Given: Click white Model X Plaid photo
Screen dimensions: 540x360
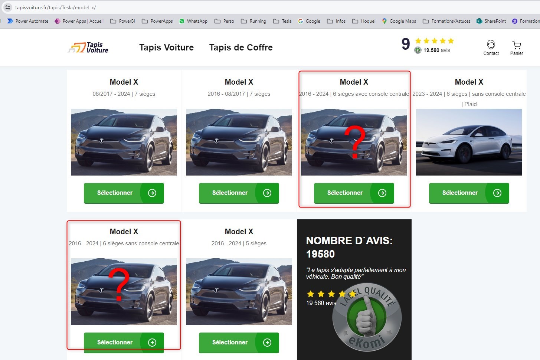Looking at the screenshot, I should click(469, 142).
